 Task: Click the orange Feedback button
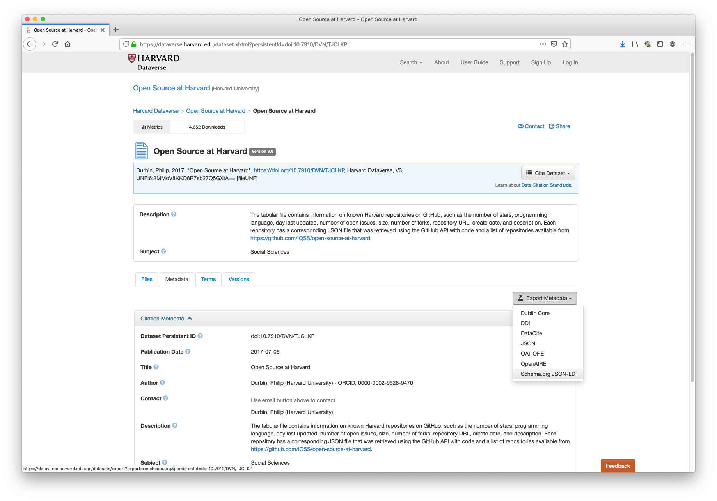(x=618, y=466)
